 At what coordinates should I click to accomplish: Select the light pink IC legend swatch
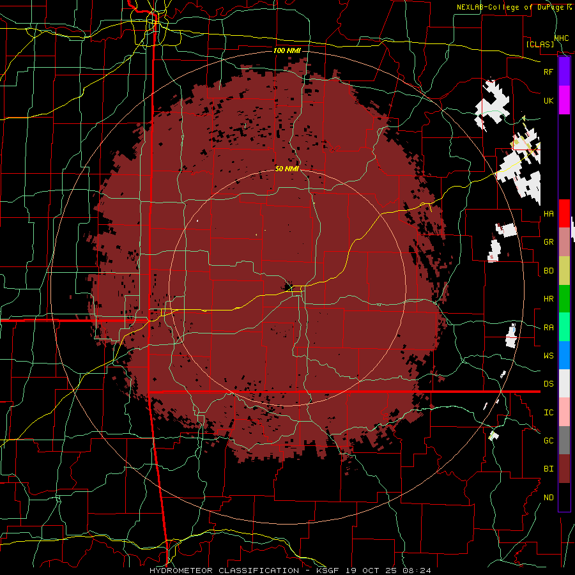click(x=564, y=412)
